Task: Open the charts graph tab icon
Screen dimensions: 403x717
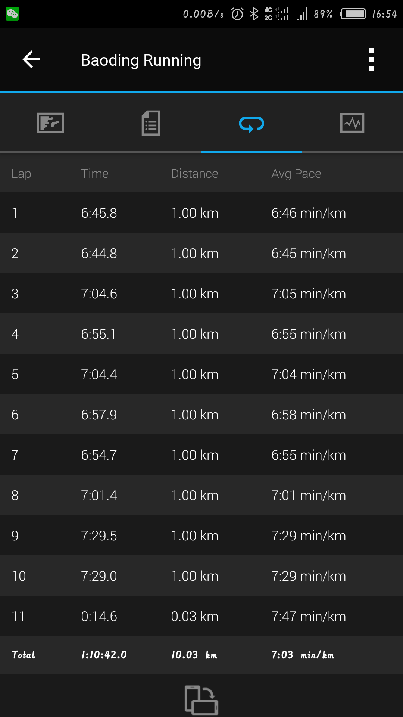Action: [352, 123]
